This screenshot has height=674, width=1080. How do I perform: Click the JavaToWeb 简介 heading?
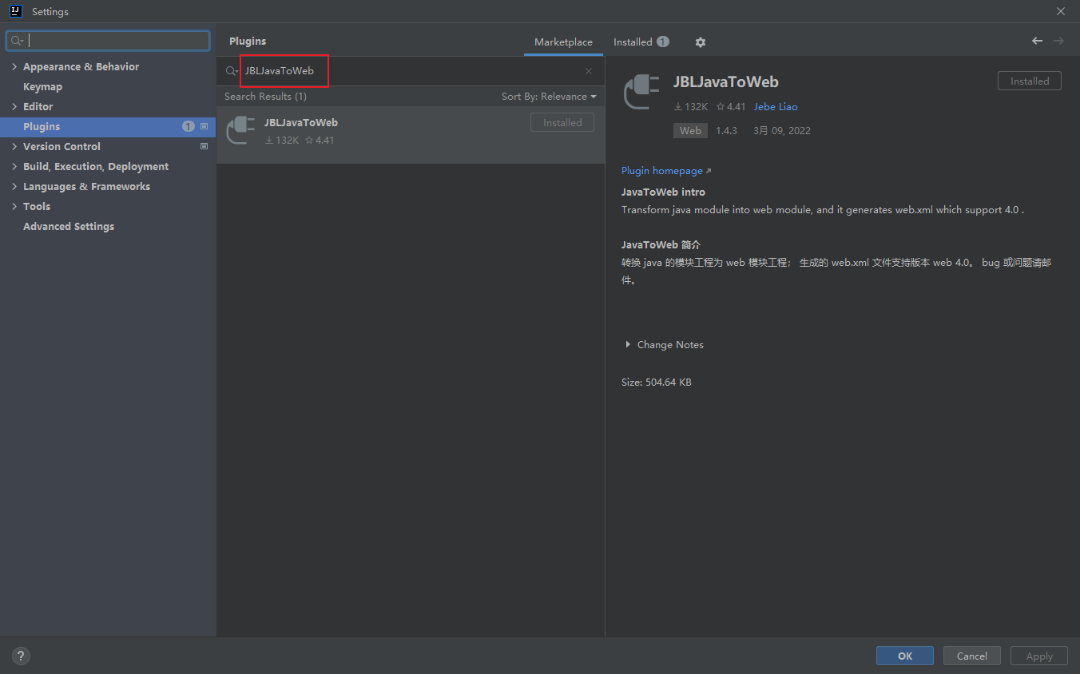(661, 245)
